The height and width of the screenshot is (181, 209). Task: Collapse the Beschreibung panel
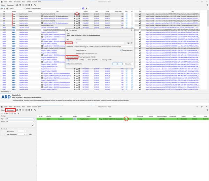click(x=10, y=92)
